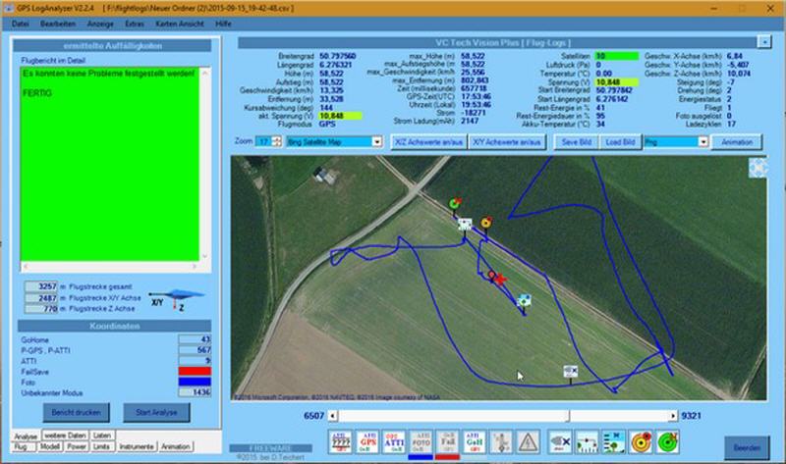This screenshot has width=786, height=464.
Task: Click the Zoom value field showing 17
Action: pos(263,141)
